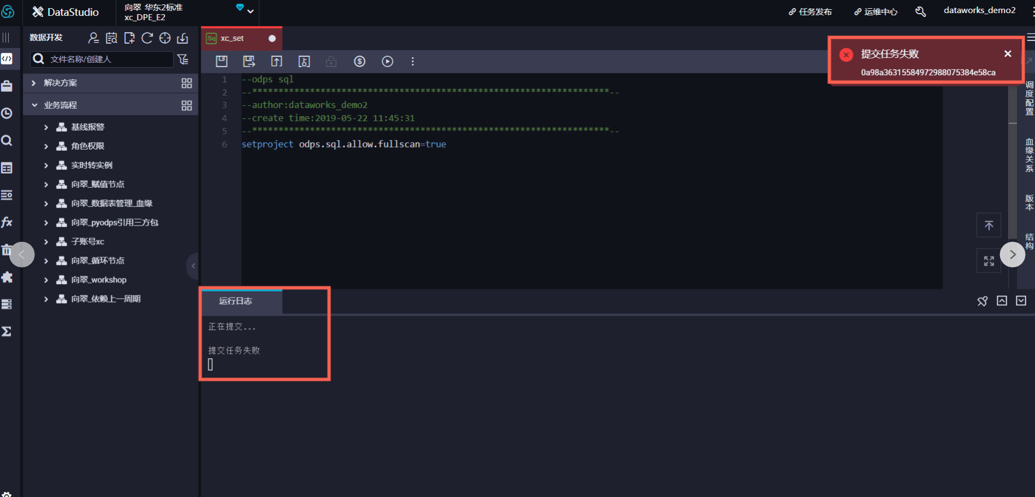Click the submit upload icon in editor toolbar
1035x497 pixels.
point(277,61)
